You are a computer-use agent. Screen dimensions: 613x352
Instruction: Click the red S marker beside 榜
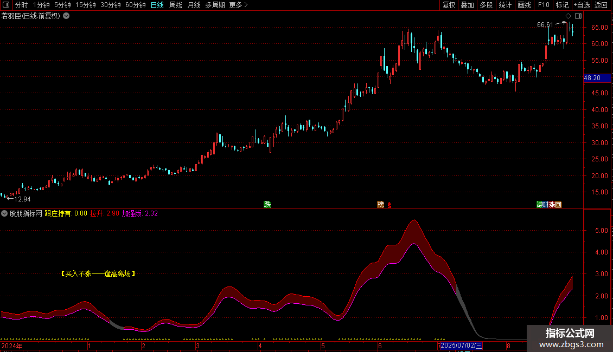point(389,205)
